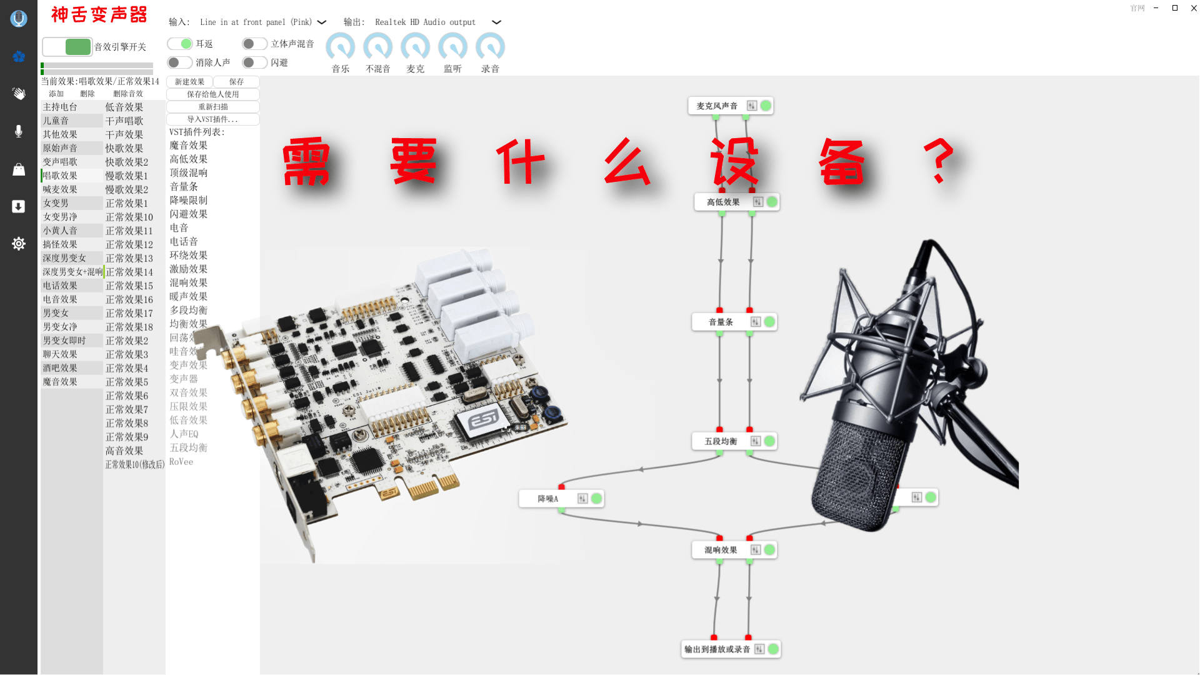Image resolution: width=1200 pixels, height=675 pixels.
Task: Toggle green enable dot on 五段均衡 node
Action: [x=769, y=441]
